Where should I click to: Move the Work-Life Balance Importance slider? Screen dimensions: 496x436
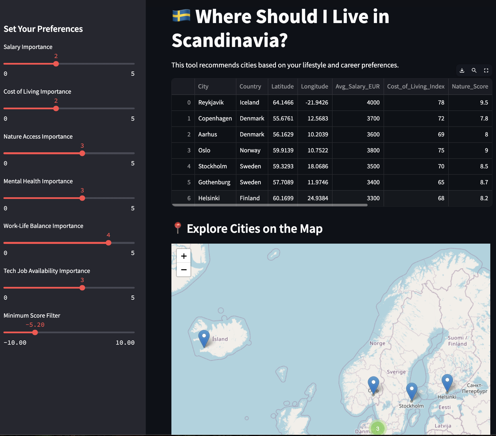point(108,243)
